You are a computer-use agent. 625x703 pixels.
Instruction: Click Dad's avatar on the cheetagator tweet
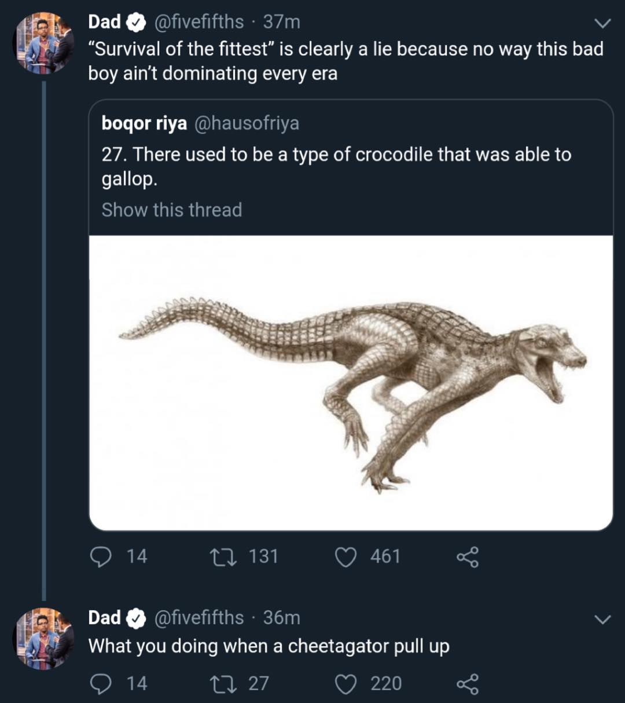click(x=44, y=639)
